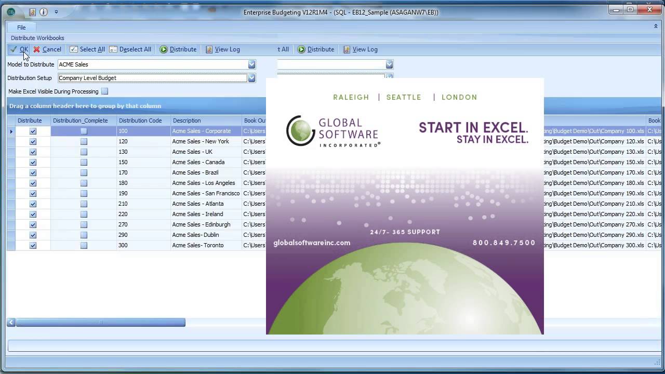Uncheck Distribute for Acme Sales - Brazil
The width and height of the screenshot is (665, 374).
33,172
